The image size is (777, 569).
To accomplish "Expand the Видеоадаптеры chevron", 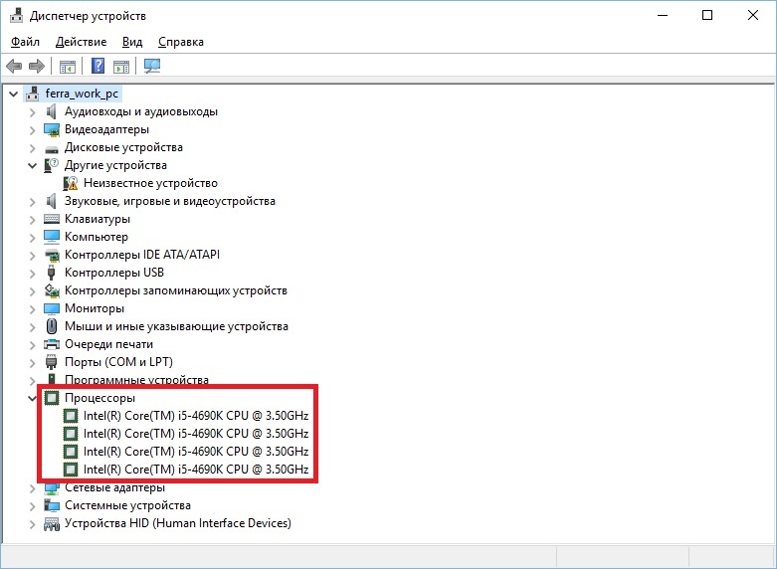I will (32, 130).
